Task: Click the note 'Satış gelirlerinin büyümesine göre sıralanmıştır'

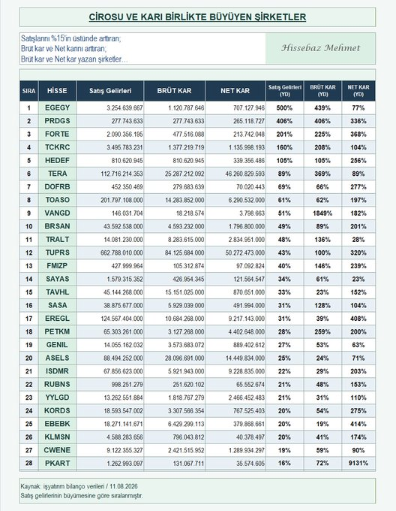Action: (82, 496)
